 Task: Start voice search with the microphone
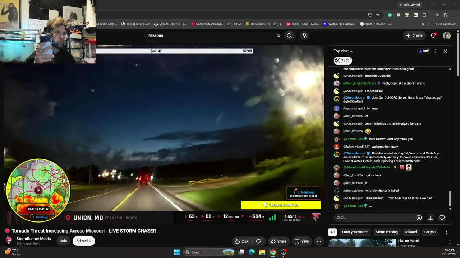tap(304, 35)
